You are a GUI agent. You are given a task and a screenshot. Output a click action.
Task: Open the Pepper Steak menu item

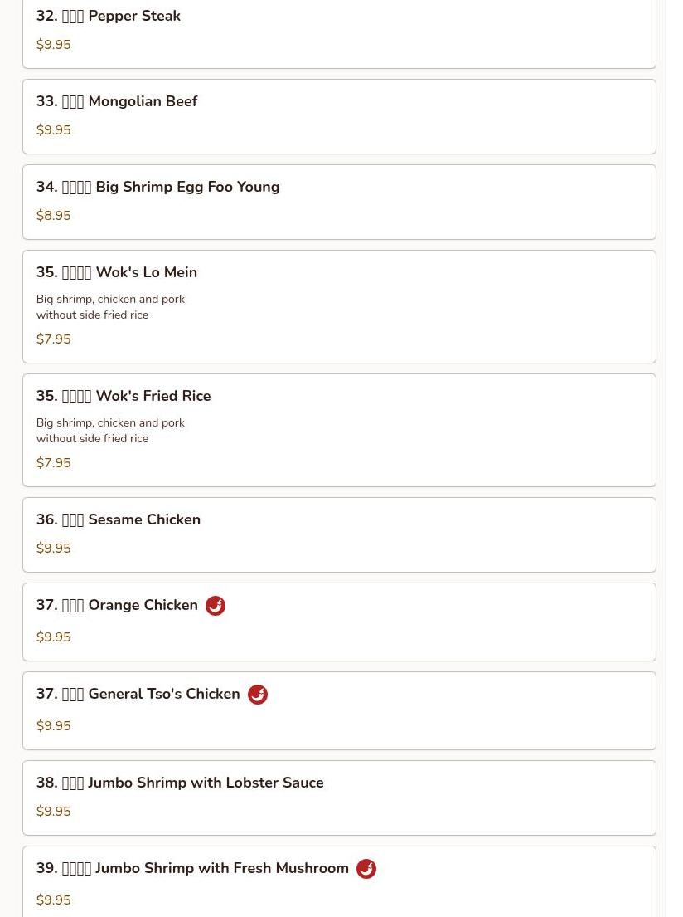pos(109,17)
